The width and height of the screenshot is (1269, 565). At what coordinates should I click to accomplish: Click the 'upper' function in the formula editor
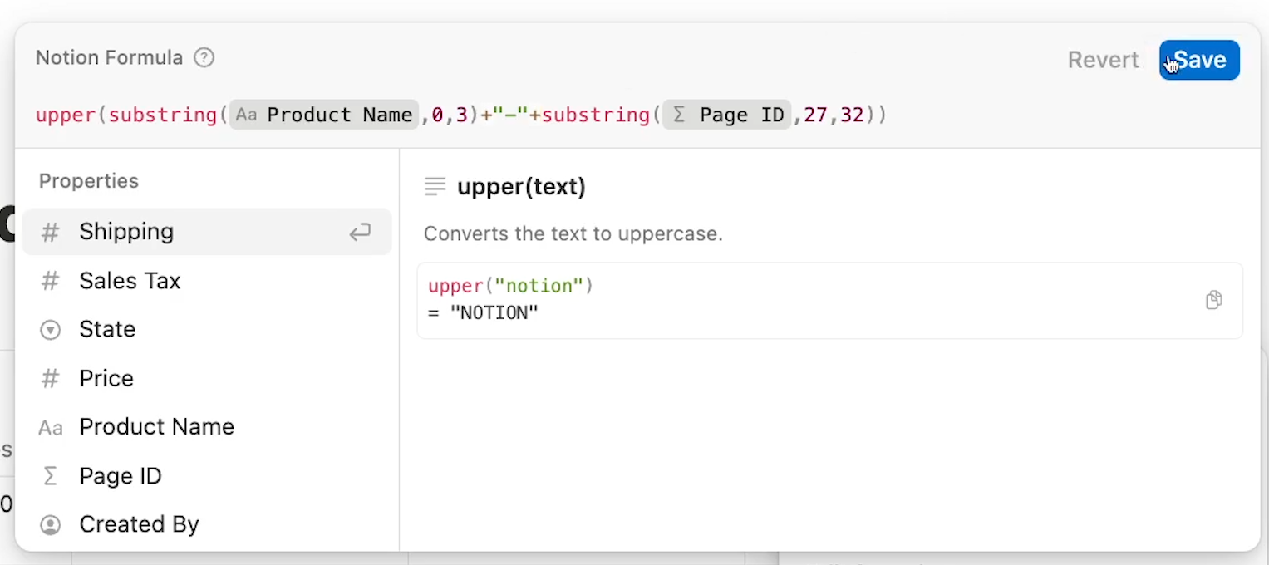[x=66, y=115]
